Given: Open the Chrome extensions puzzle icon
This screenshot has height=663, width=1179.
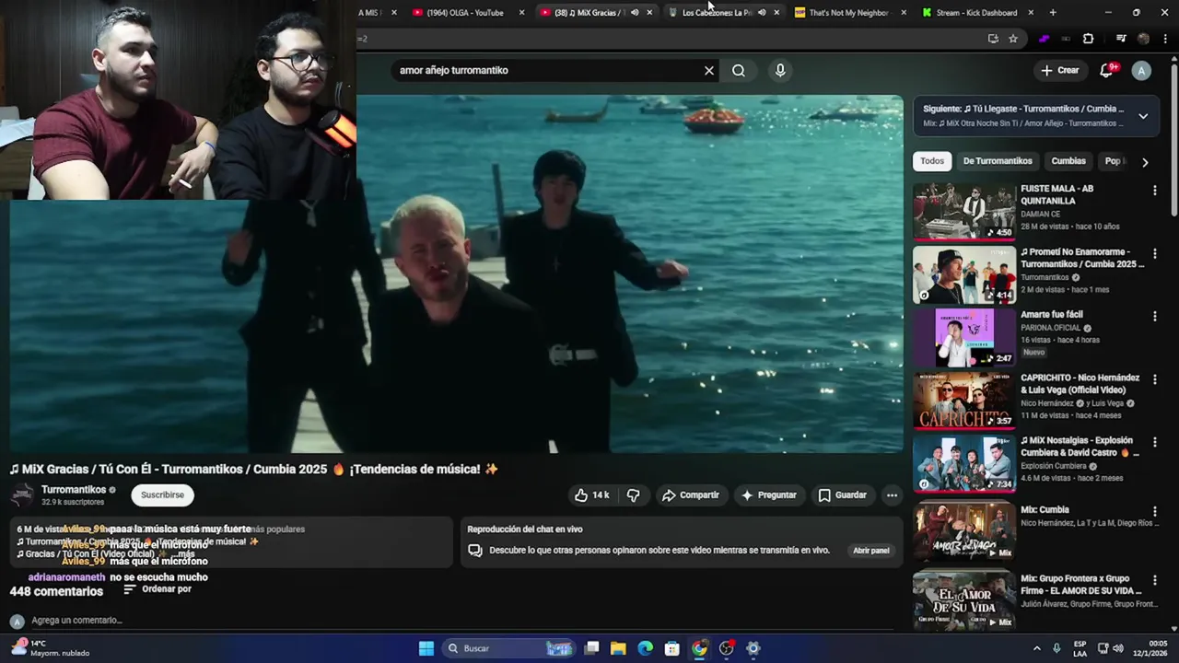Looking at the screenshot, I should click(1088, 39).
